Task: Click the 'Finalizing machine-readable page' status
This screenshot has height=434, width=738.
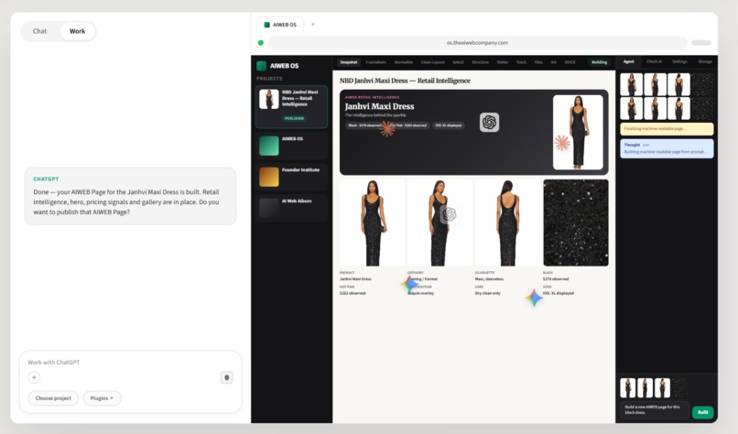Action: 667,128
